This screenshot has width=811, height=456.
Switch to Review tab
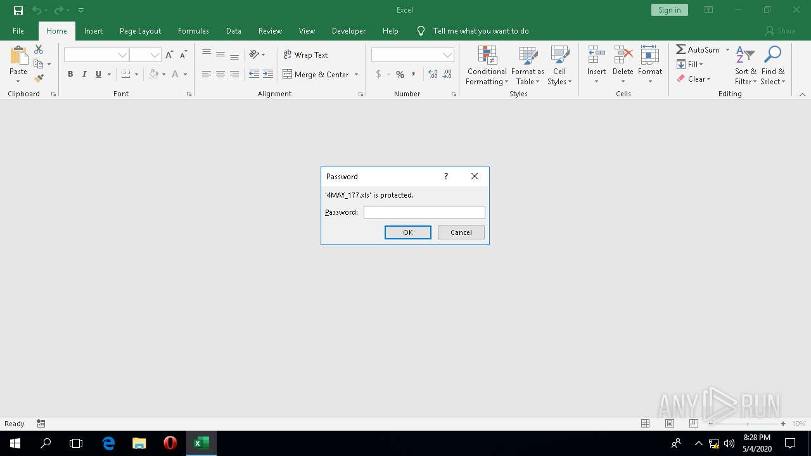point(270,30)
